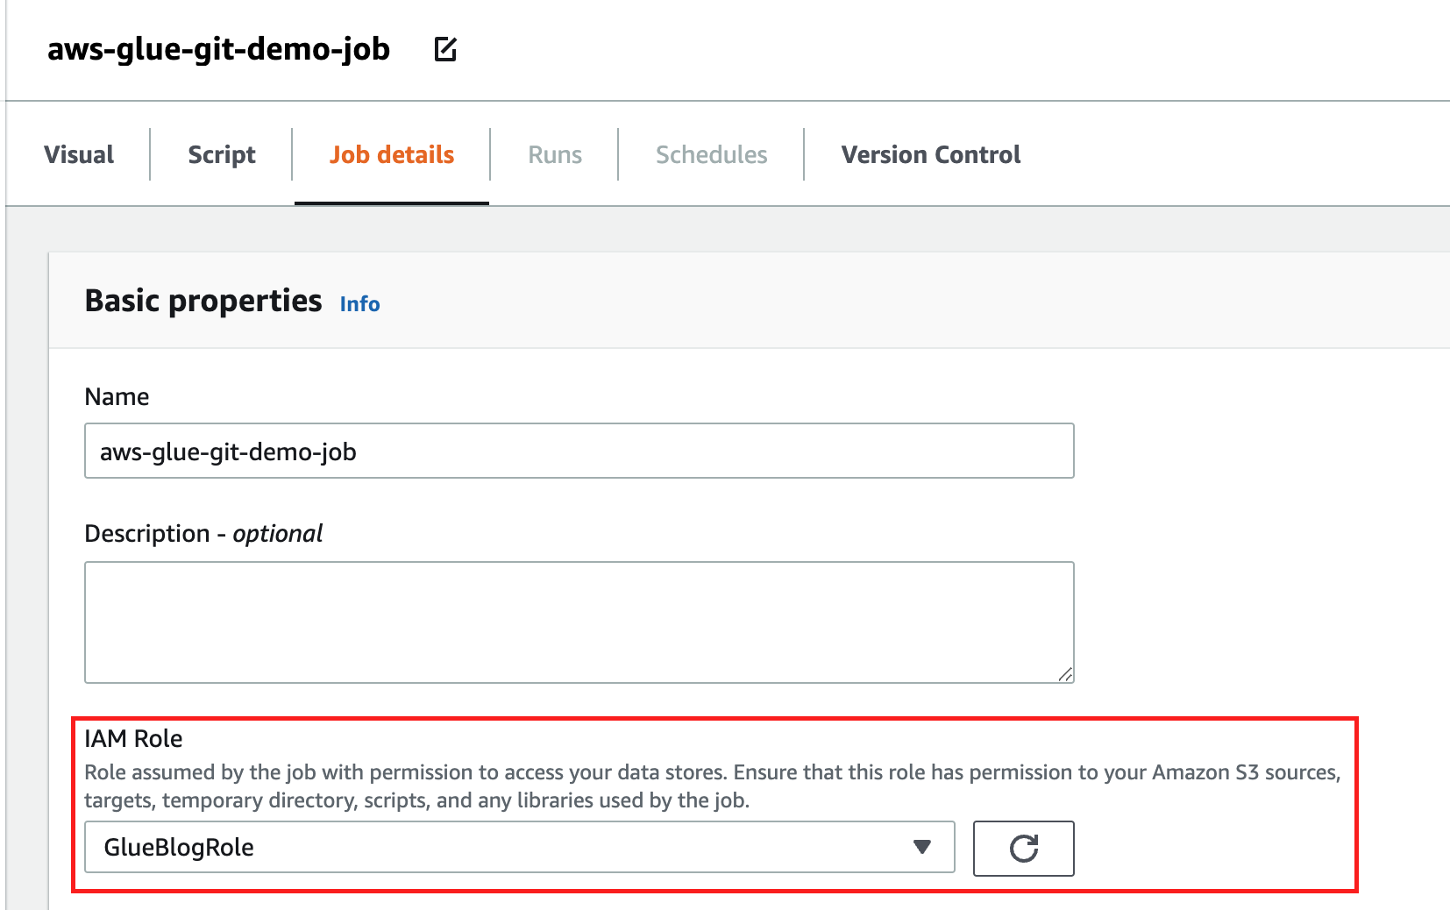Open the Schedules tab
Viewport: 1450px width, 910px height.
click(712, 154)
